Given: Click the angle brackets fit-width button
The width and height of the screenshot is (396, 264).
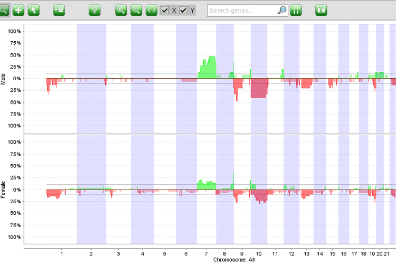Looking at the screenshot, I should coord(151,10).
